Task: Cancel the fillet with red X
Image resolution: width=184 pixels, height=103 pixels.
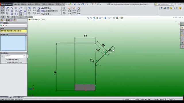Action: 4,25
